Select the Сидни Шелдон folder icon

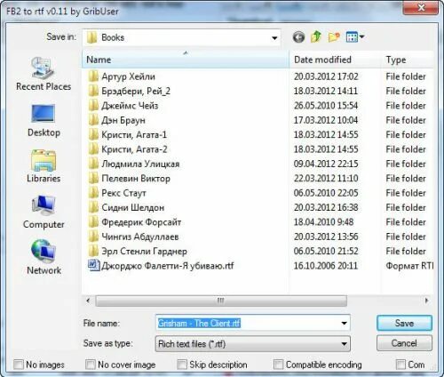click(x=93, y=207)
